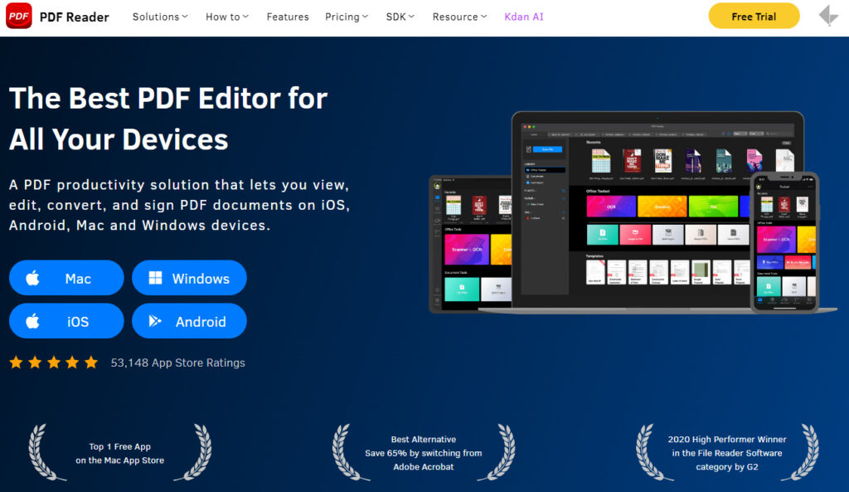849x492 pixels.
Task: Click the 2020 High Performer Winner award text
Action: pyautogui.click(x=727, y=453)
